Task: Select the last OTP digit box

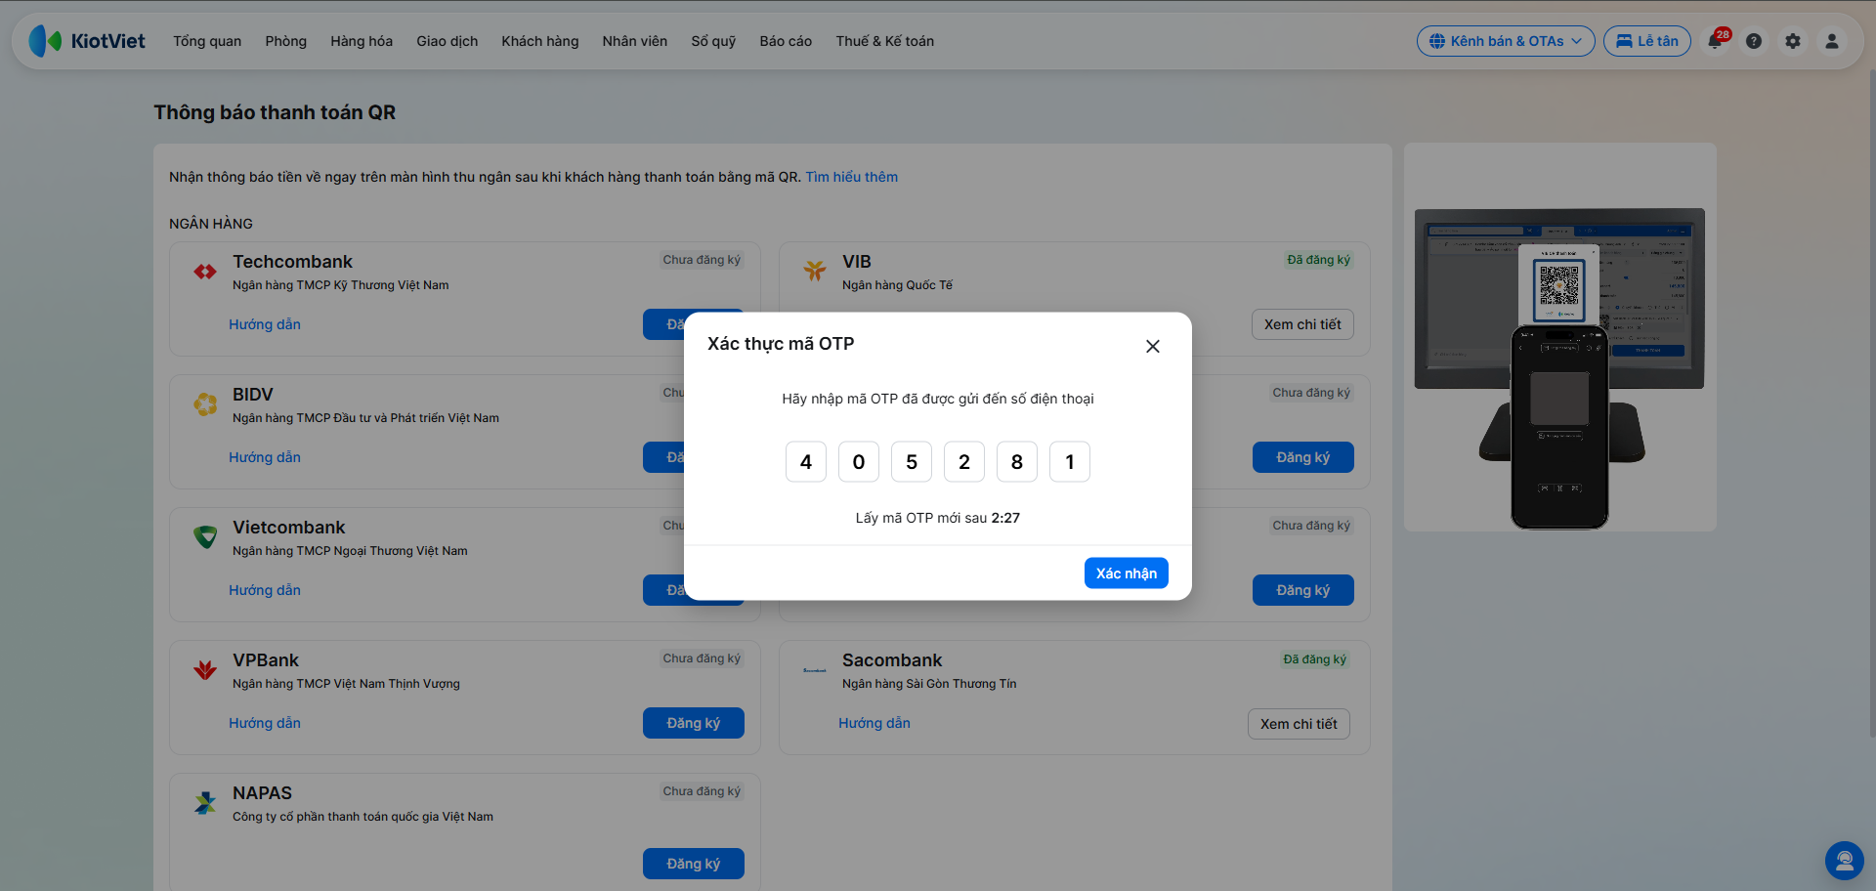Action: click(1070, 462)
